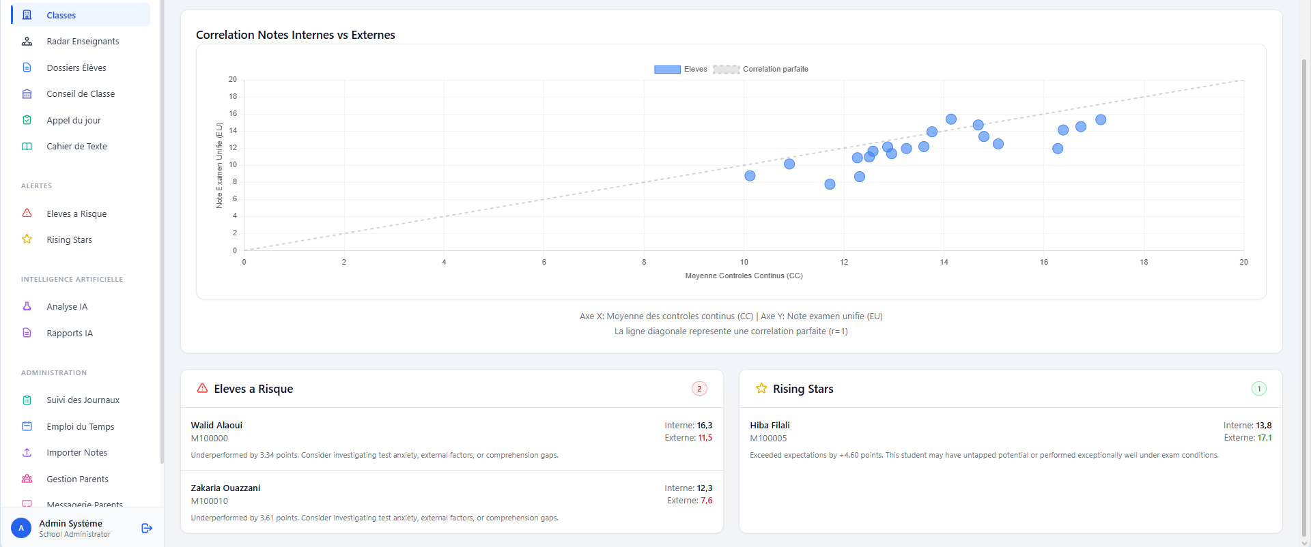The image size is (1311, 547).
Task: Select Zakaria Ouazzani in the risk list
Action: (x=225, y=488)
